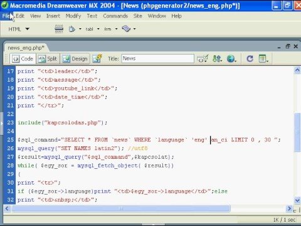Image resolution: width=301 pixels, height=226 pixels.
Task: Toggle Live Data view icon
Action: coord(97,58)
